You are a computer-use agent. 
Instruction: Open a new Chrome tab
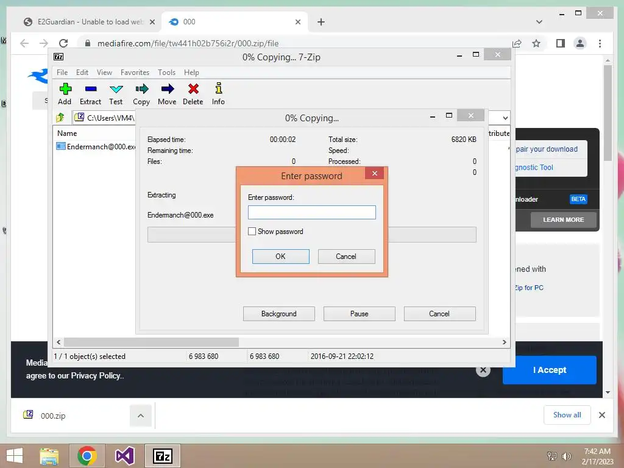(x=321, y=22)
